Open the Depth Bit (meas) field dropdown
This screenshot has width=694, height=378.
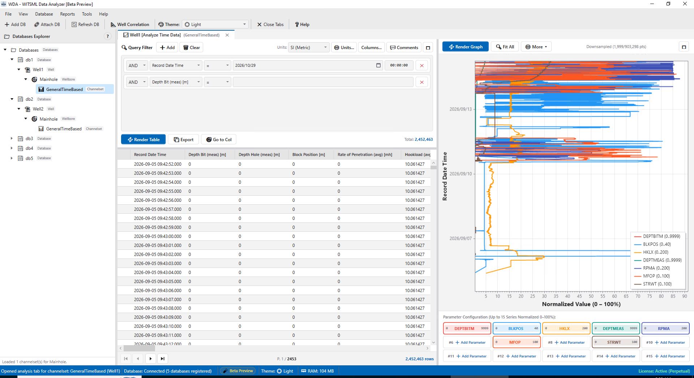coord(176,82)
